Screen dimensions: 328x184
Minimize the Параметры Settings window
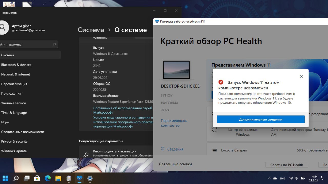point(154,10)
